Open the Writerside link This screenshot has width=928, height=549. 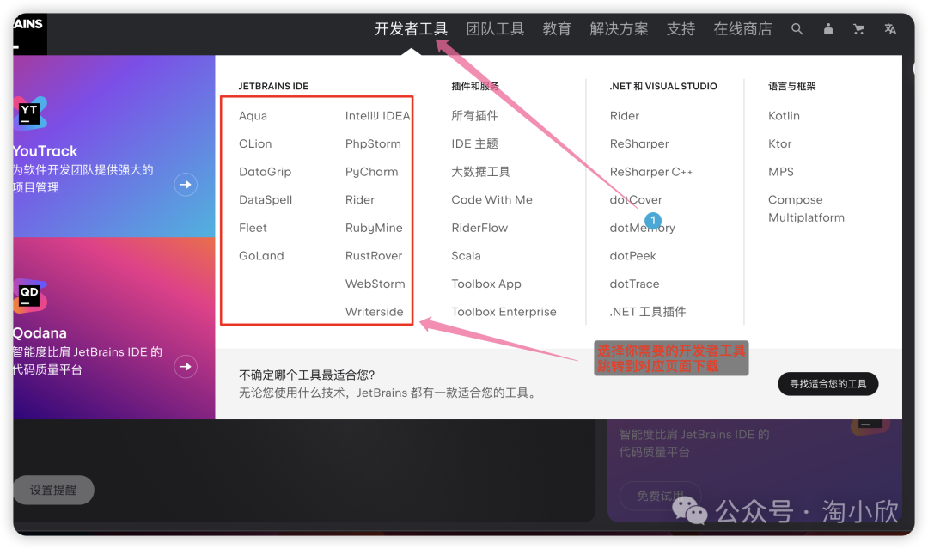[374, 312]
